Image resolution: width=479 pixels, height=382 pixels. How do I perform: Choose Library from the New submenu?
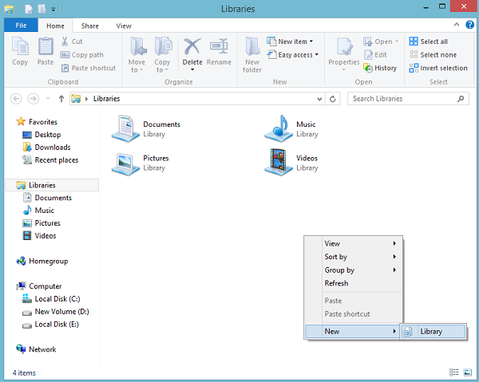coord(433,331)
